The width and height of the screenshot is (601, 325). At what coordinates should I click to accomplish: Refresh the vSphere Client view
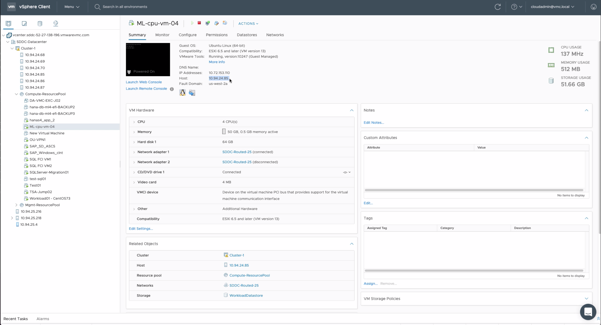[498, 7]
